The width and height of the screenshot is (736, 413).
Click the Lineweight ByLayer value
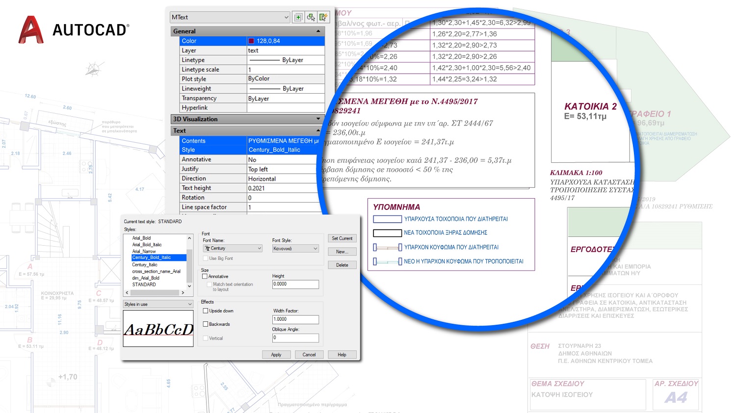(286, 89)
